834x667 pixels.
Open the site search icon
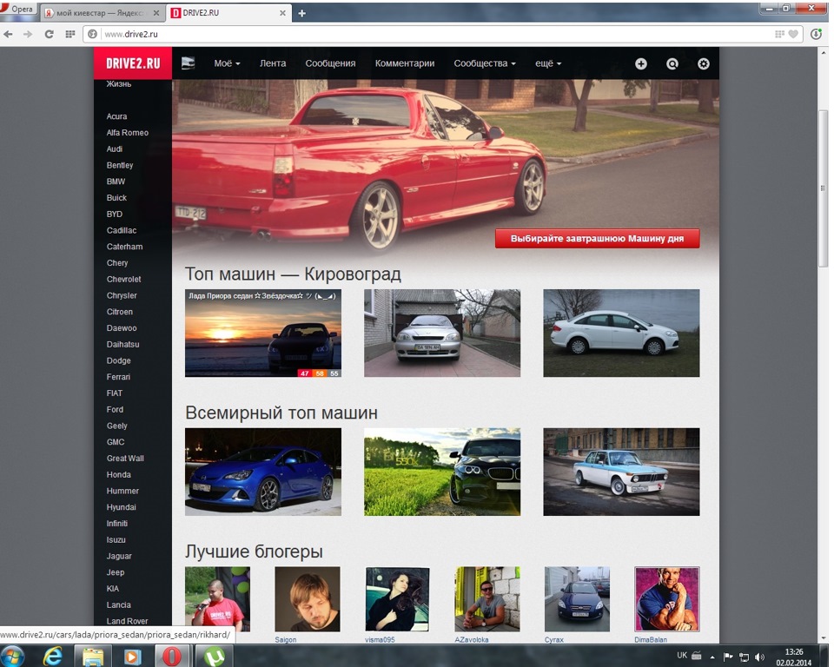(x=672, y=63)
